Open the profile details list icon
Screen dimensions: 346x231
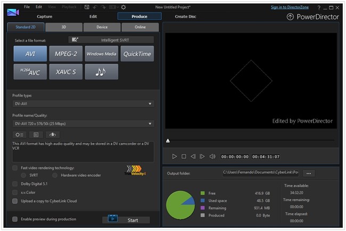[x=36, y=135]
